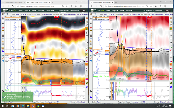
Task: Click green map pin icon in left window's right toolbar
Action: click(x=86, y=29)
